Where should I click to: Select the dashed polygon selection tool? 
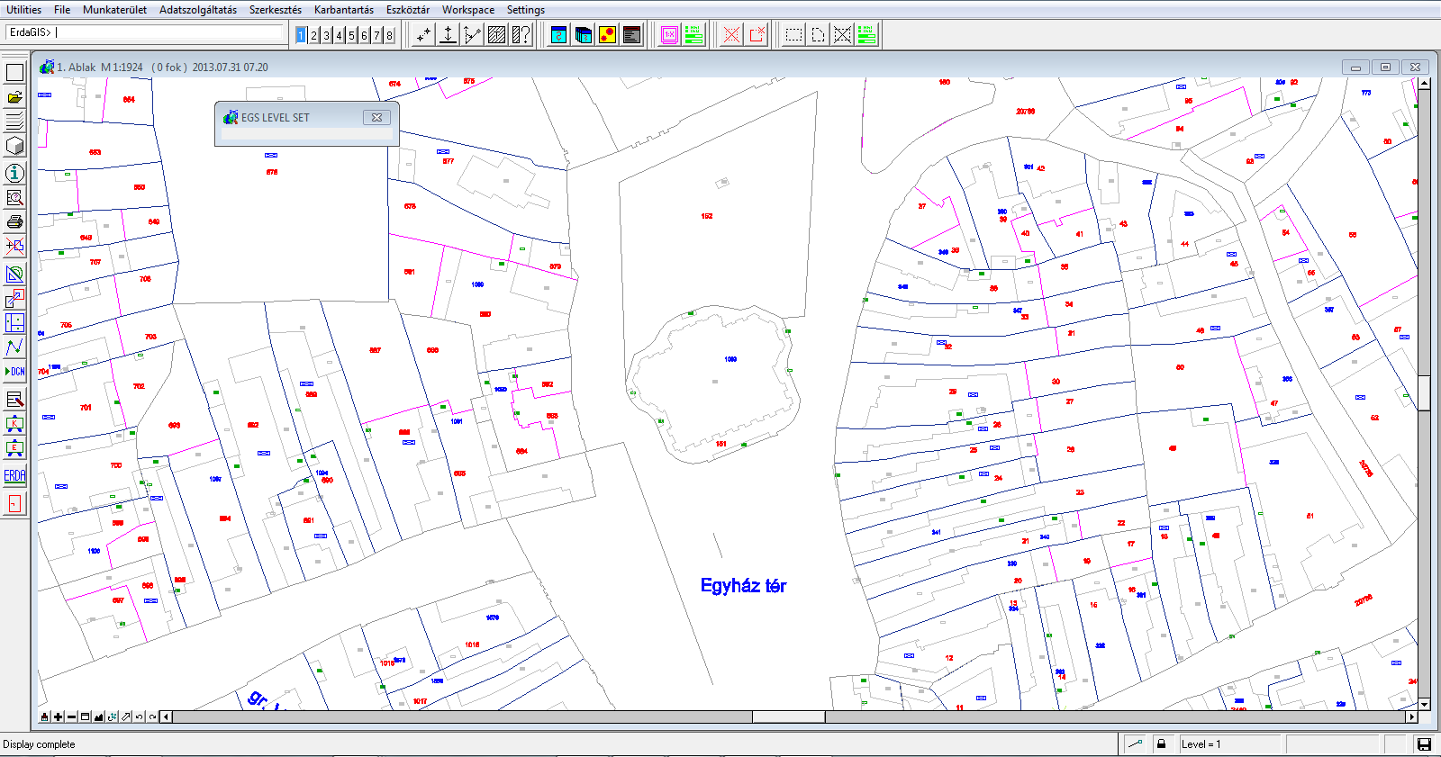click(x=818, y=35)
